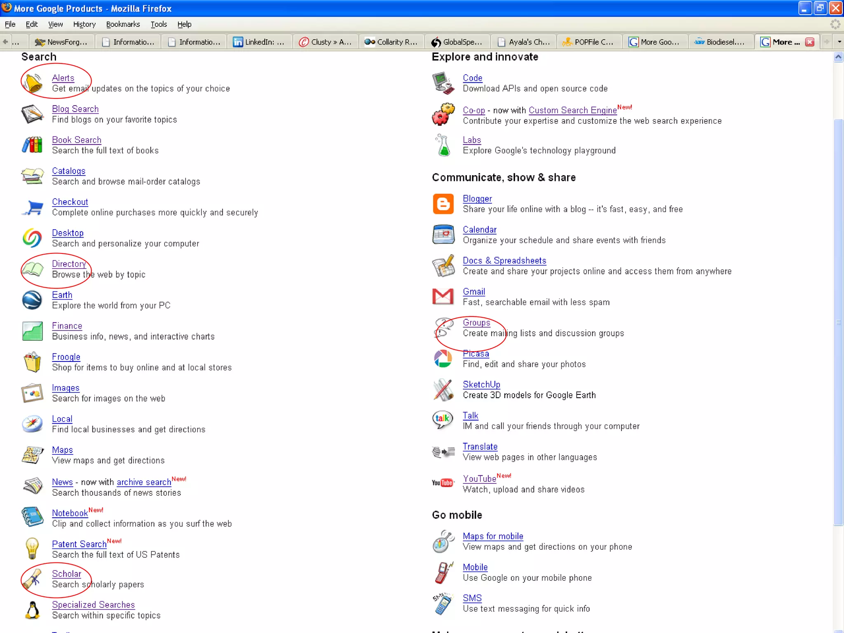Open the Scholar link

(66, 574)
